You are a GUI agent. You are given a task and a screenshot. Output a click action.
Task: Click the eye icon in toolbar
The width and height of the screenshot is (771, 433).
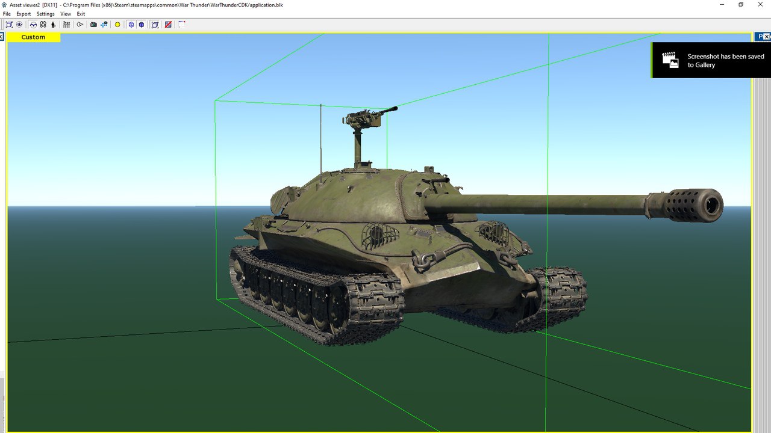point(19,25)
